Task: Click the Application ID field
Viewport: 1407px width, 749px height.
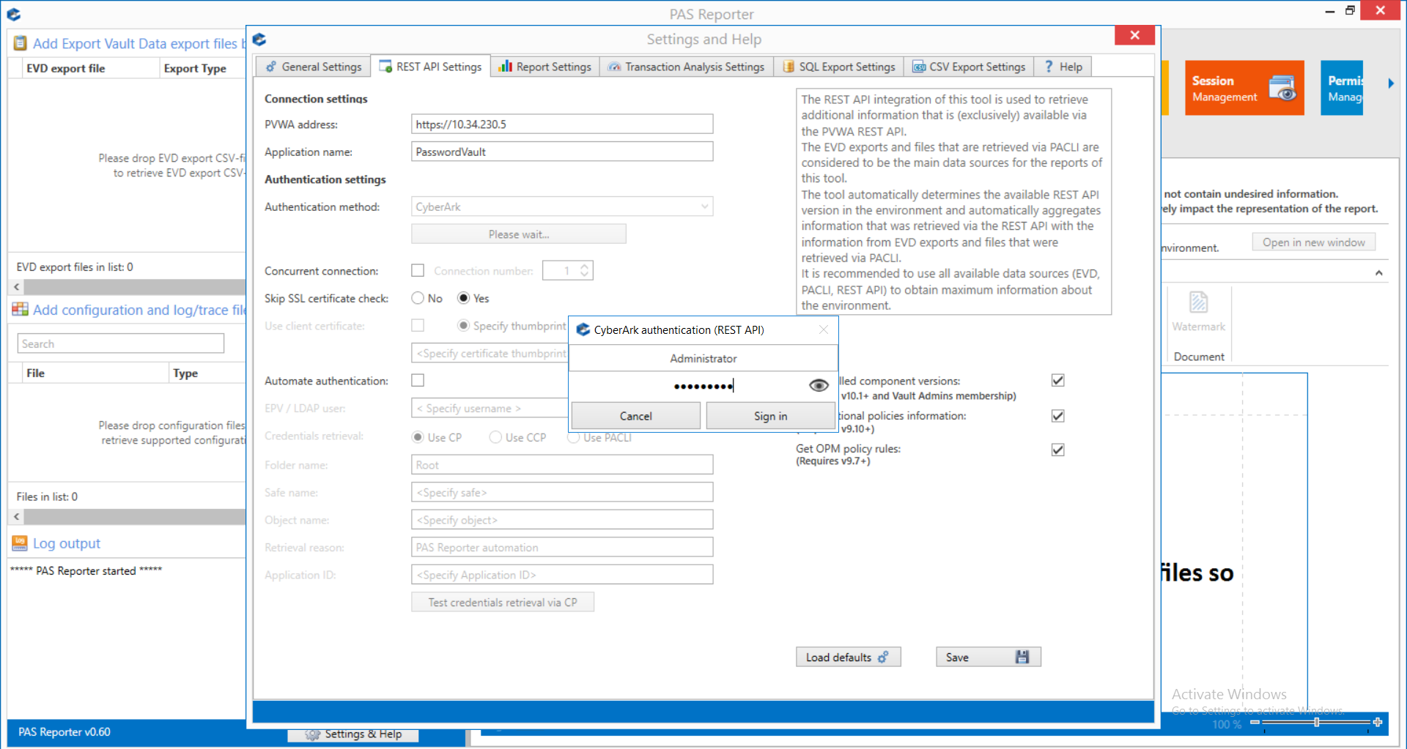Action: pyautogui.click(x=562, y=575)
